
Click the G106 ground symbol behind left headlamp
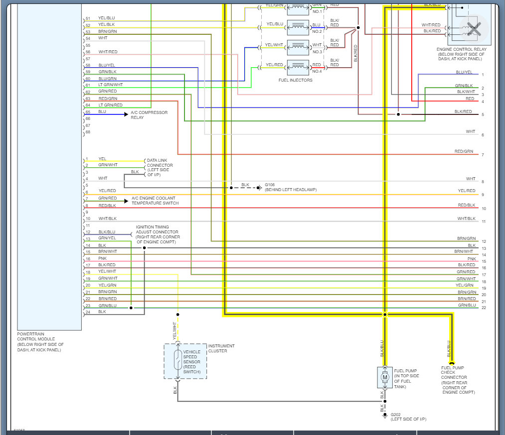259,188
